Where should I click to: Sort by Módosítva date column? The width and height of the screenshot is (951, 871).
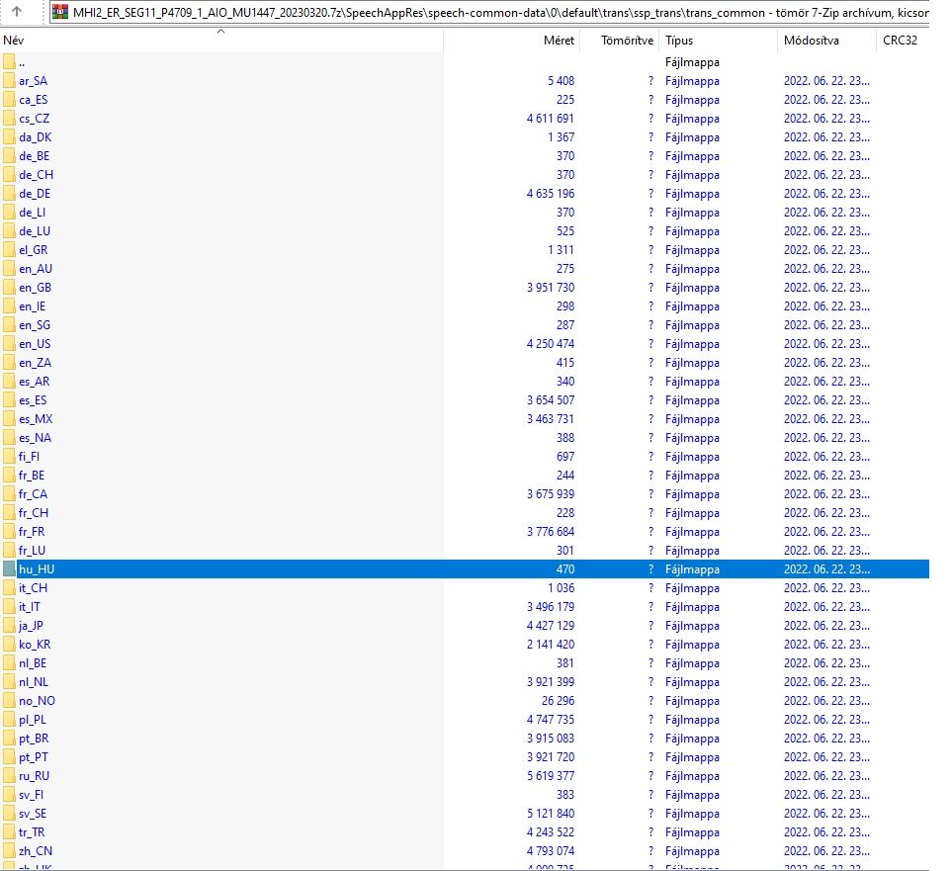click(811, 42)
